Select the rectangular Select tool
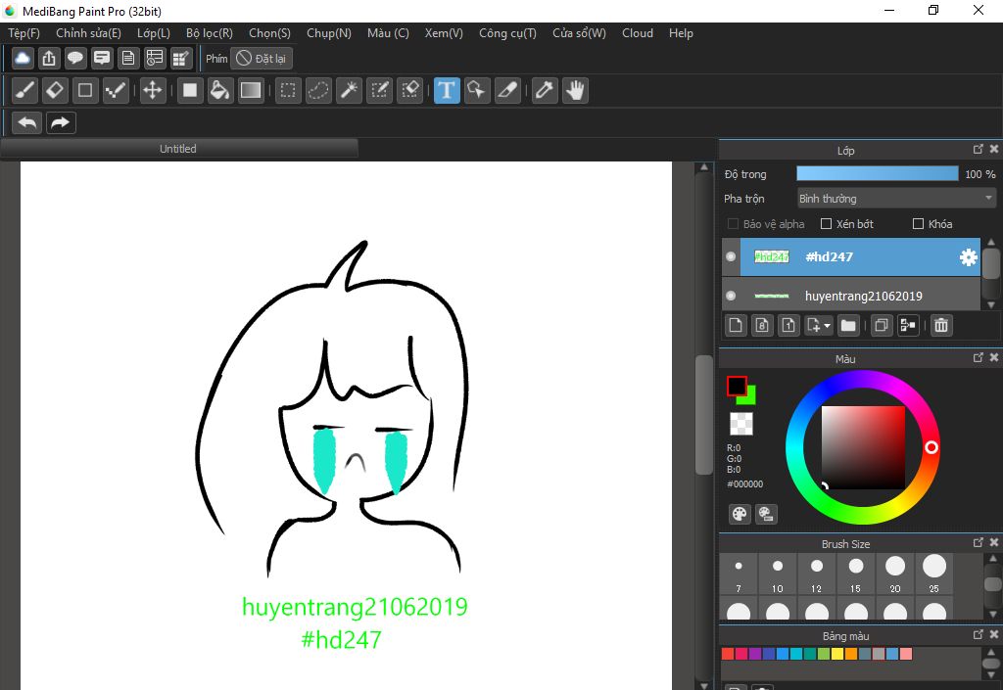Screen dimensions: 1003x690 point(288,90)
